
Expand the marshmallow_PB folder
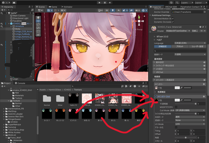click(4, 109)
